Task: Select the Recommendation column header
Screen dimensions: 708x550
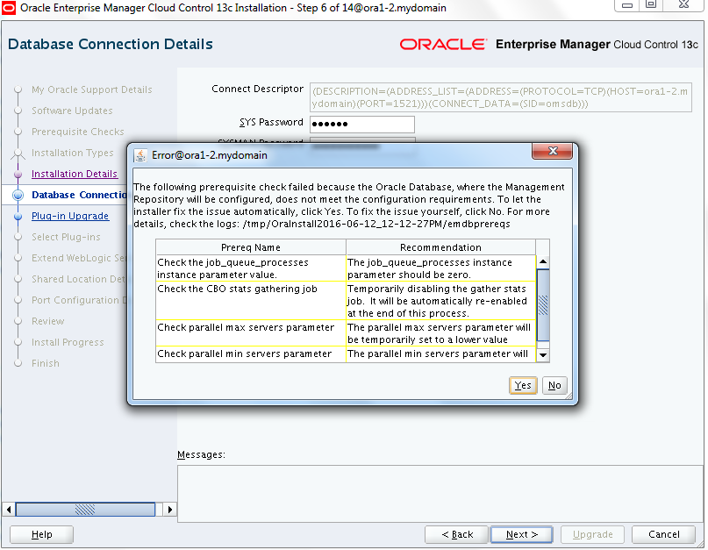Action: tap(440, 247)
